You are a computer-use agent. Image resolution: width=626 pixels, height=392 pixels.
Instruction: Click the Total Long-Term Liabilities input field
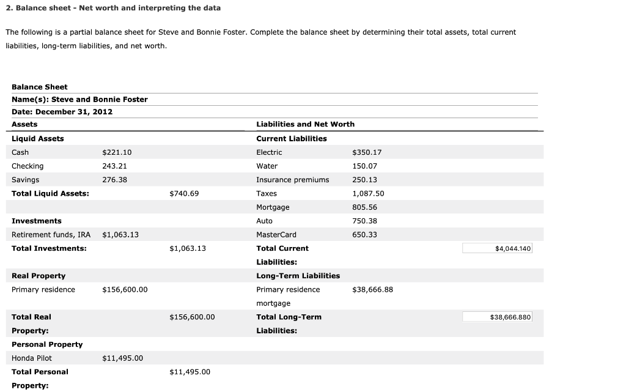coord(497,317)
